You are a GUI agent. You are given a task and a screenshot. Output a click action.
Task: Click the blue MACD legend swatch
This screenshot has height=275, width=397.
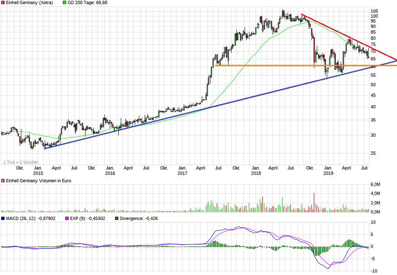3,218
